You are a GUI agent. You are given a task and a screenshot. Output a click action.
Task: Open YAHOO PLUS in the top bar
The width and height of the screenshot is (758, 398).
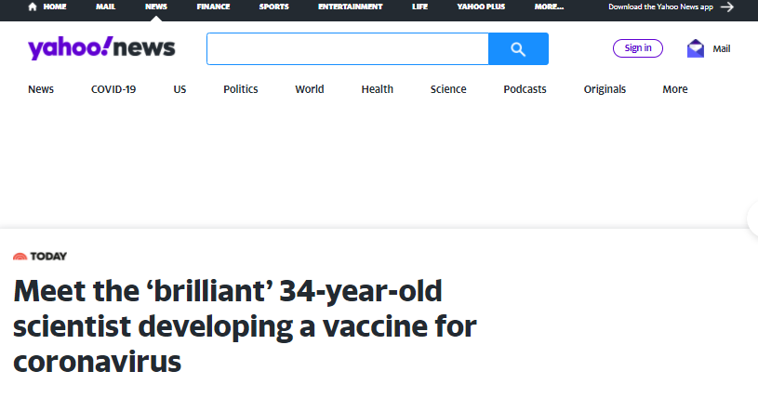coord(481,7)
